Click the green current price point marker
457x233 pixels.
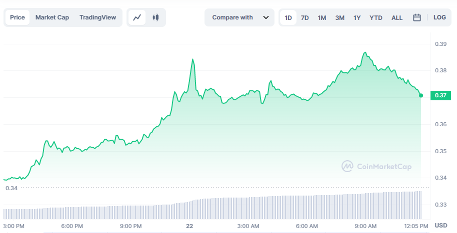coord(421,95)
